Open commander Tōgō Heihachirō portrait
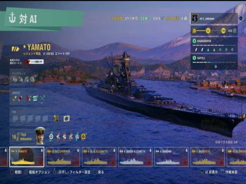Screen dimensions: 246x184 coord(40,135)
